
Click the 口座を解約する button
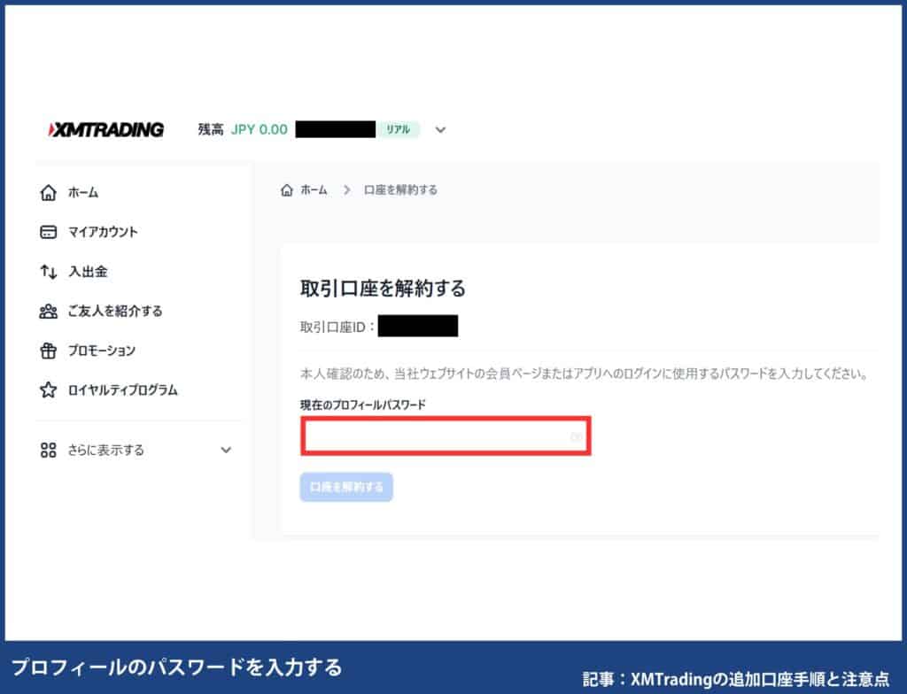pos(346,487)
